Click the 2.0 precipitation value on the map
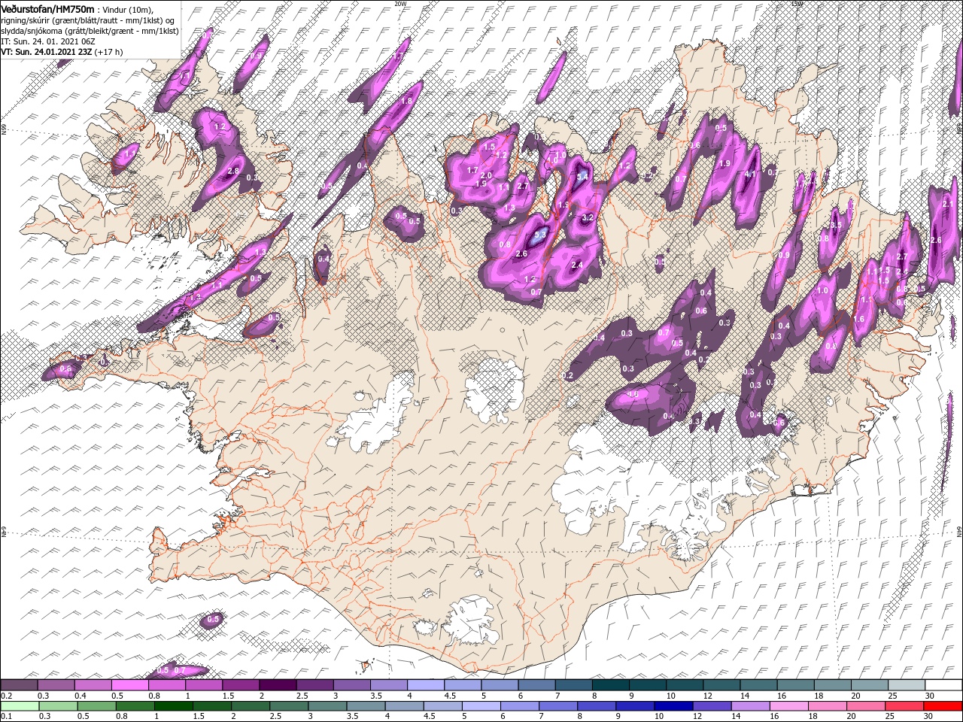This screenshot has height=722, width=963. 485,175
